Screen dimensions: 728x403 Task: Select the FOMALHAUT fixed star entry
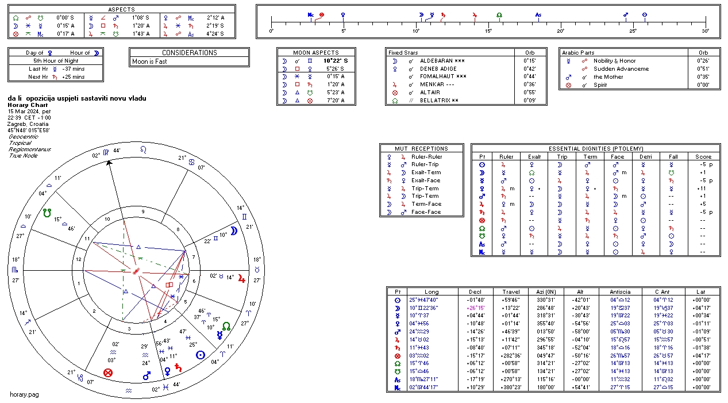click(443, 76)
